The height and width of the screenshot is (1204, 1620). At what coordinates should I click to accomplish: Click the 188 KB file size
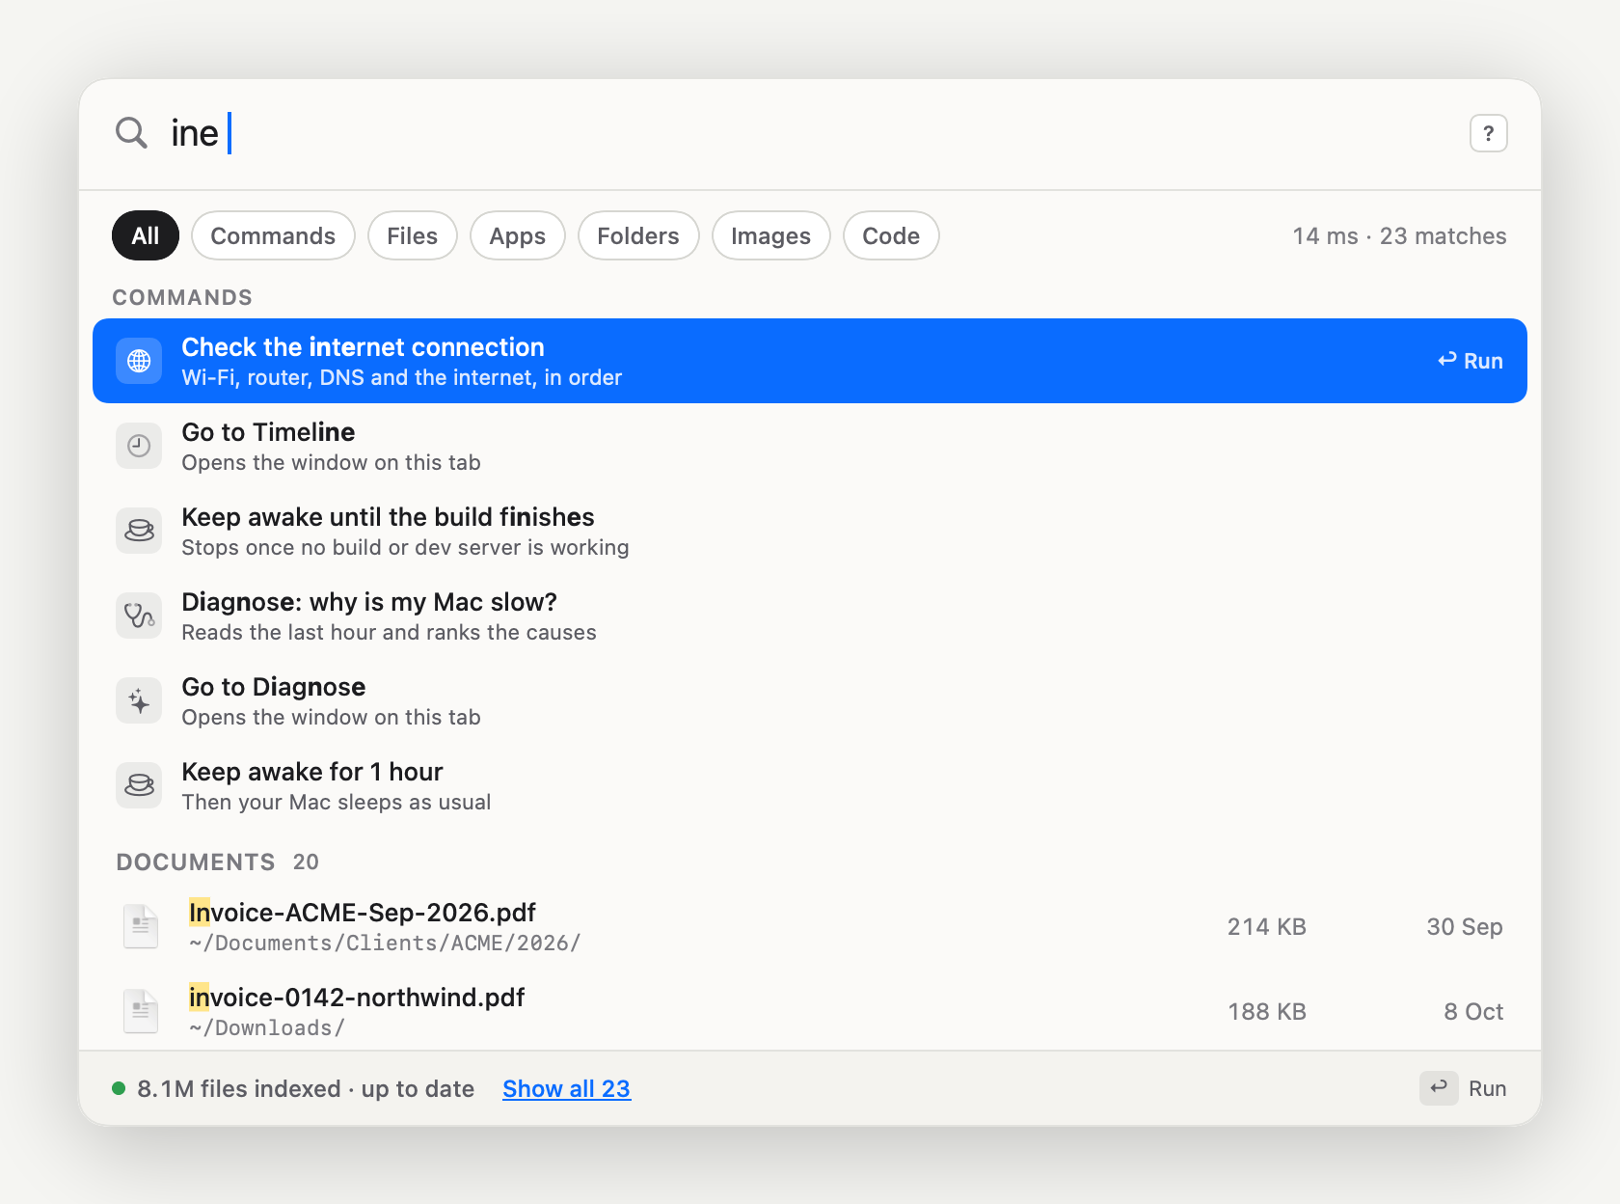pyautogui.click(x=1266, y=1011)
